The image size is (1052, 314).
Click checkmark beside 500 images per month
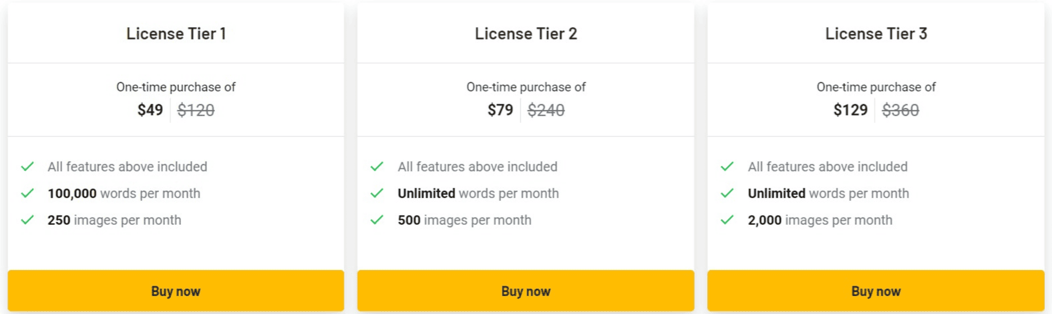point(377,220)
